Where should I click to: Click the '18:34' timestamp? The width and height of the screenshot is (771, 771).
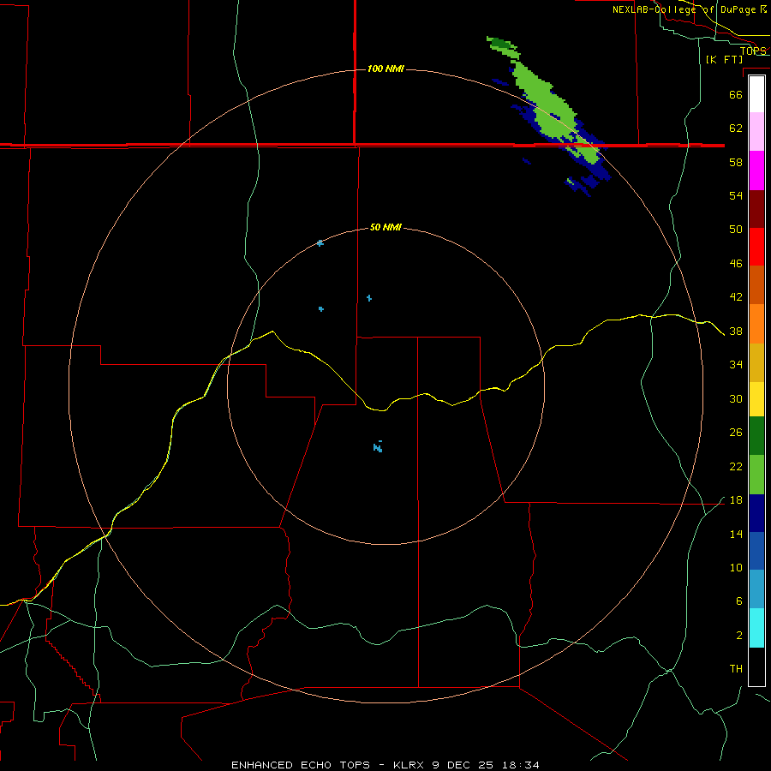pyautogui.click(x=521, y=765)
